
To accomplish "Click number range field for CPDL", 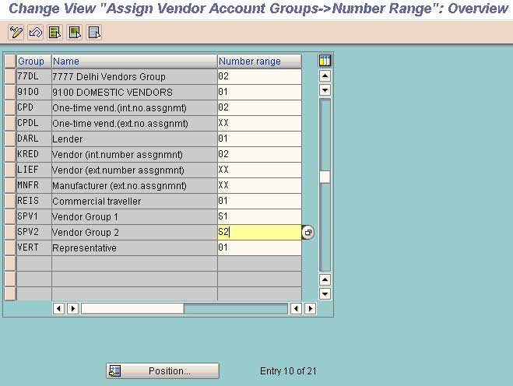I will [259, 123].
